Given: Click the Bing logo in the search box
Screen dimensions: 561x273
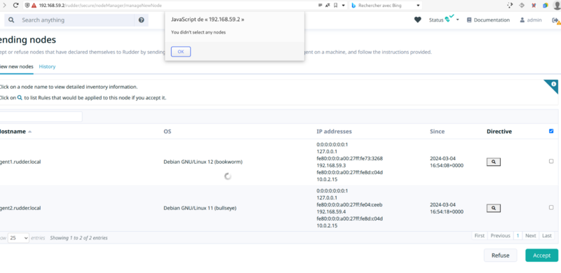Looking at the screenshot, I should click(353, 6).
